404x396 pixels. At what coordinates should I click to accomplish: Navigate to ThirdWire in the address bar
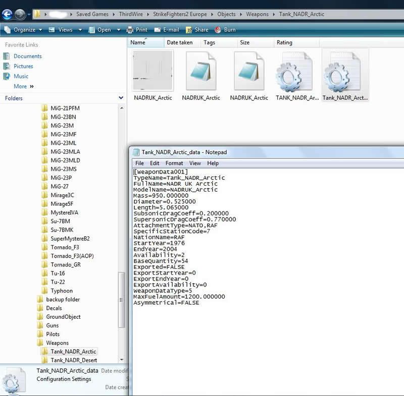131,14
